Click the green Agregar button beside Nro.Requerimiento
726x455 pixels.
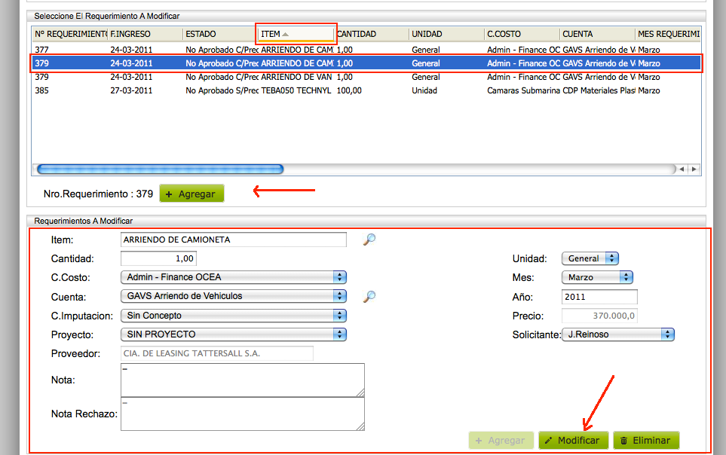[x=191, y=194]
